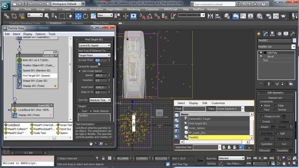Open the Material Editor icon
The width and height of the screenshot is (299, 168).
pyautogui.click(x=260, y=16)
